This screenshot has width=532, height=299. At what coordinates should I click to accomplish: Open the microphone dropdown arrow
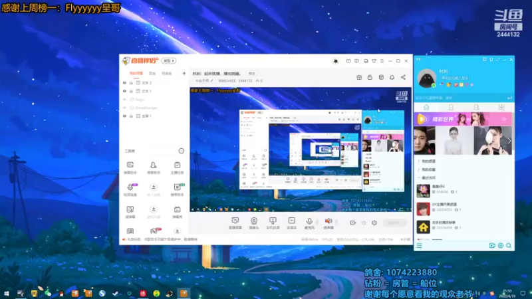click(317, 223)
